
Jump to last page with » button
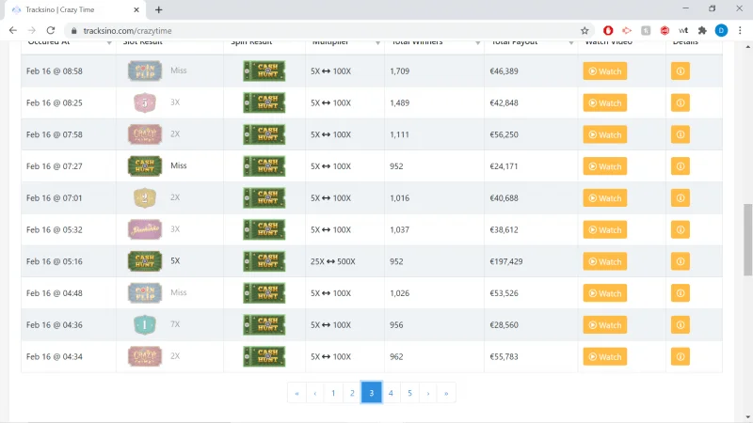(x=446, y=393)
